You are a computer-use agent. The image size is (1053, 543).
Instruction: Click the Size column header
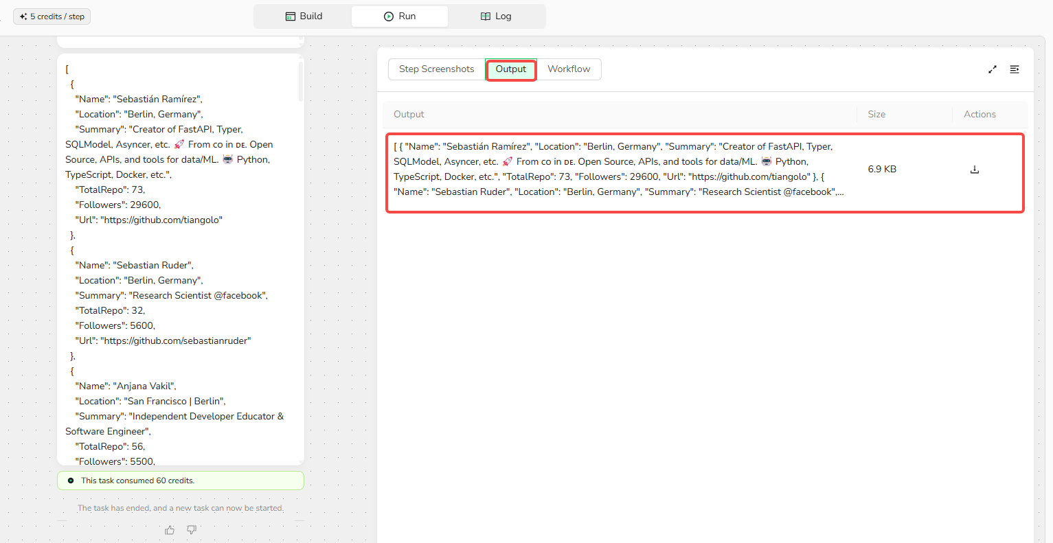(876, 115)
